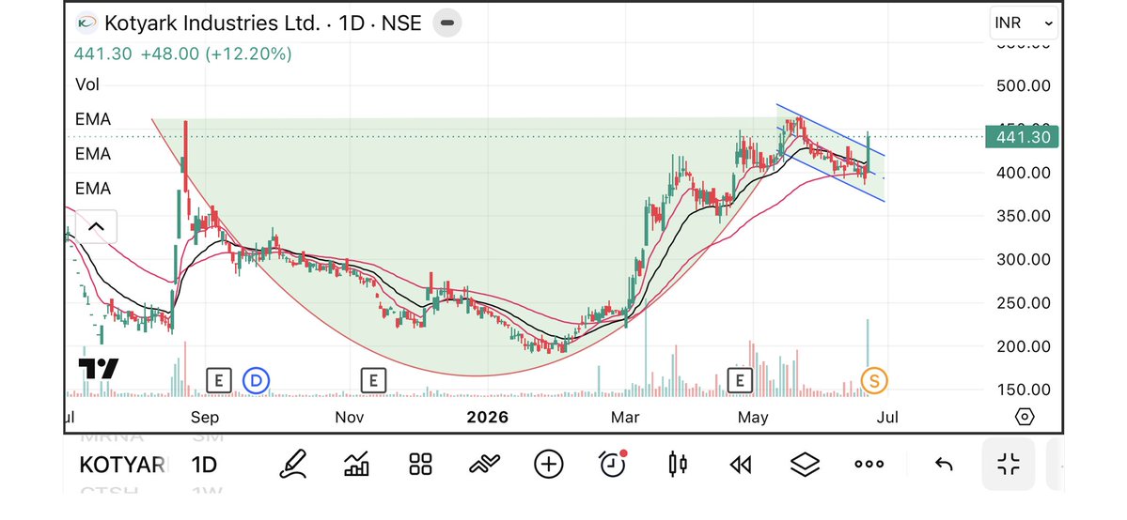
Task: Select the second EMA indicator label
Action: coord(93,154)
